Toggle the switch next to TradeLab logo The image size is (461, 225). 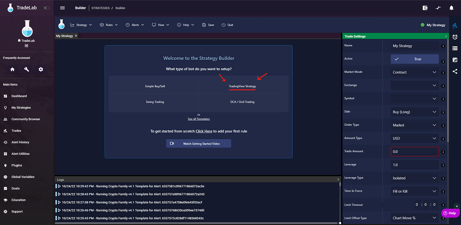pyautogui.click(x=47, y=8)
